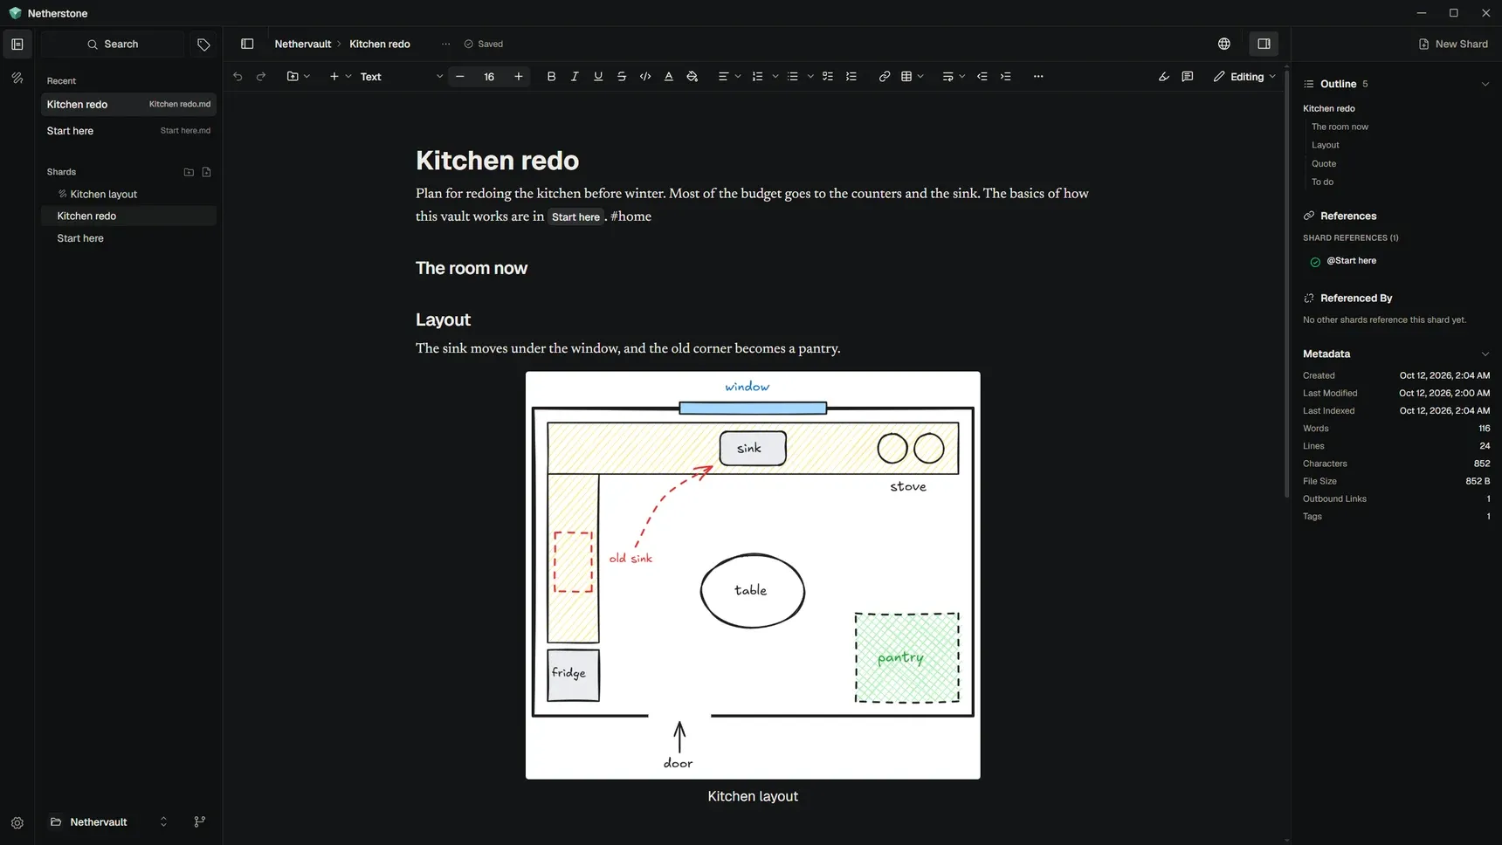The width and height of the screenshot is (1502, 845).
Task: Open the Text style dropdown
Action: click(401, 77)
